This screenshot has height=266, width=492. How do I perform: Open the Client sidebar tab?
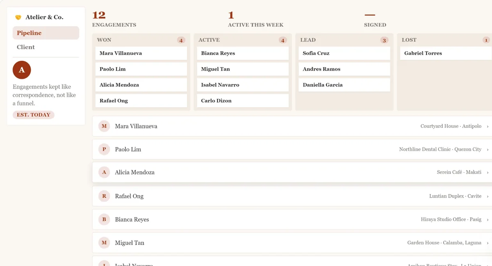[46, 47]
